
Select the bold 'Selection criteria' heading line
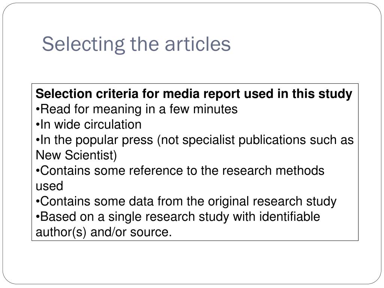click(194, 94)
